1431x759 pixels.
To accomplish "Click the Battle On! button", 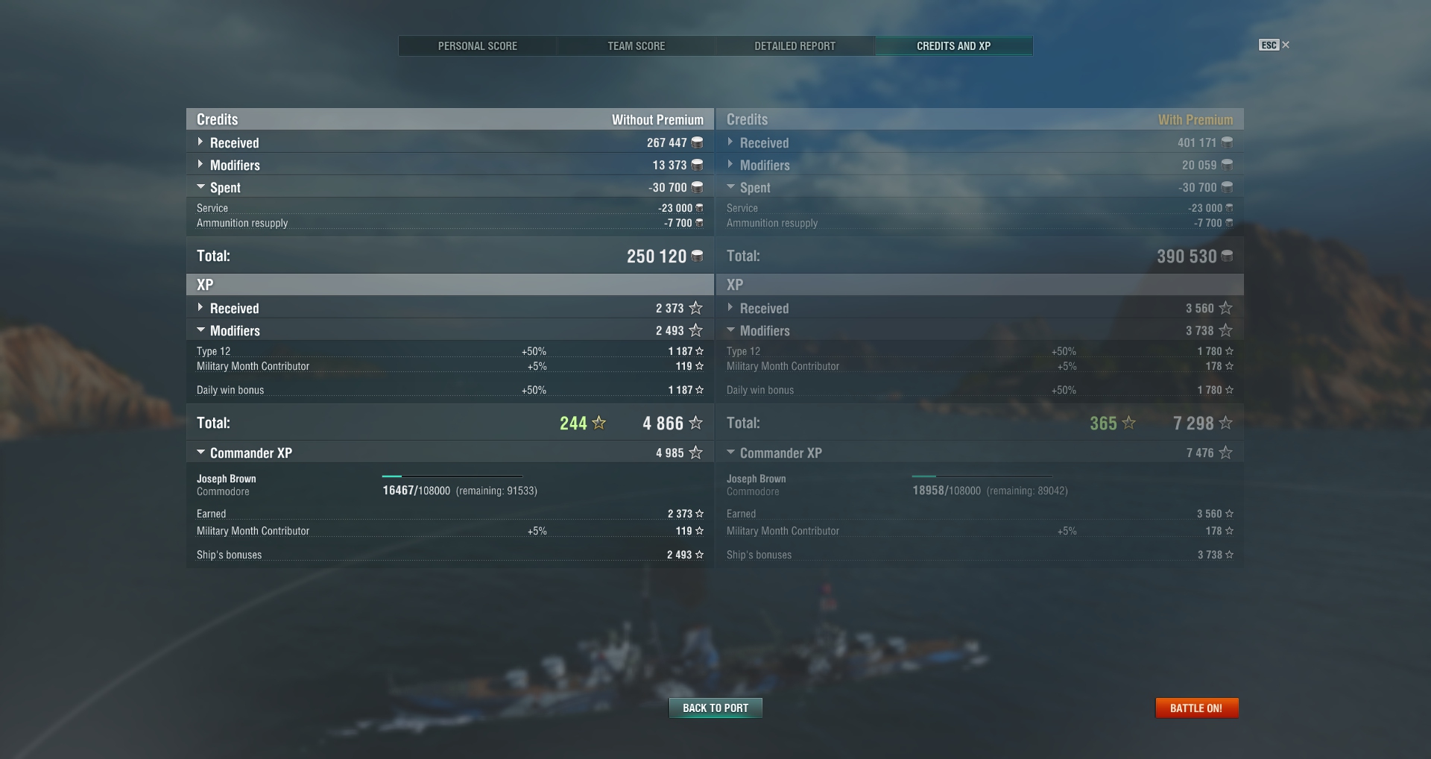I will (x=1196, y=708).
